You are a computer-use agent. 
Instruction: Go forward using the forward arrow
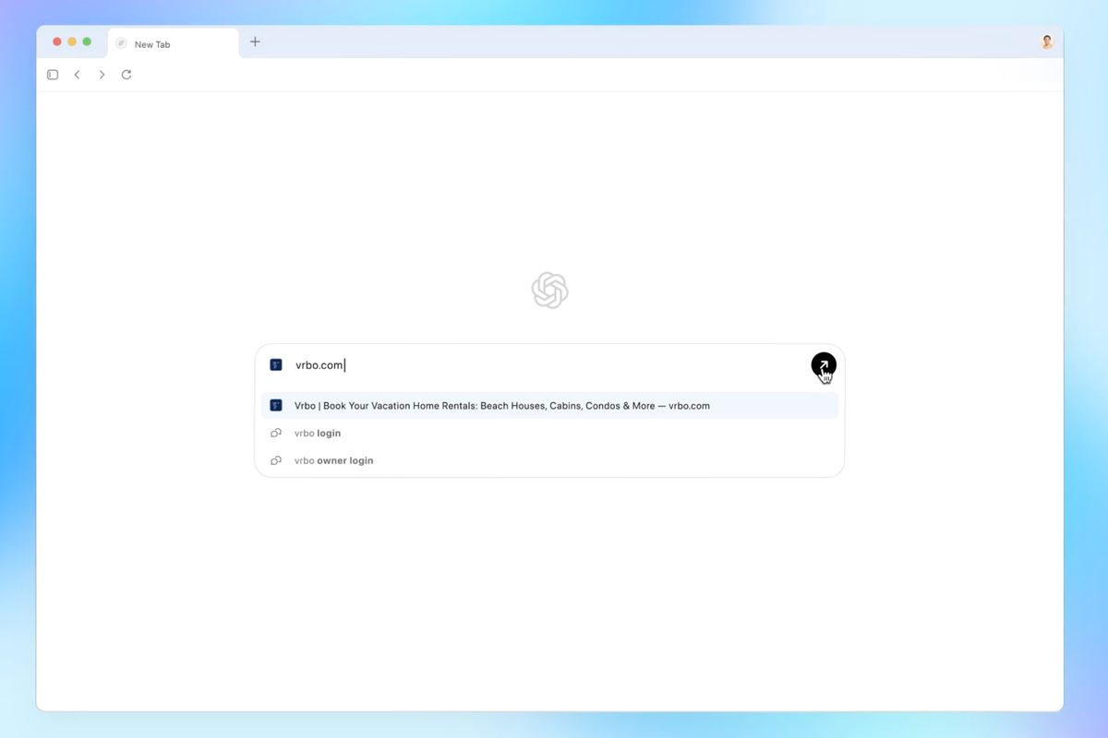tap(102, 75)
